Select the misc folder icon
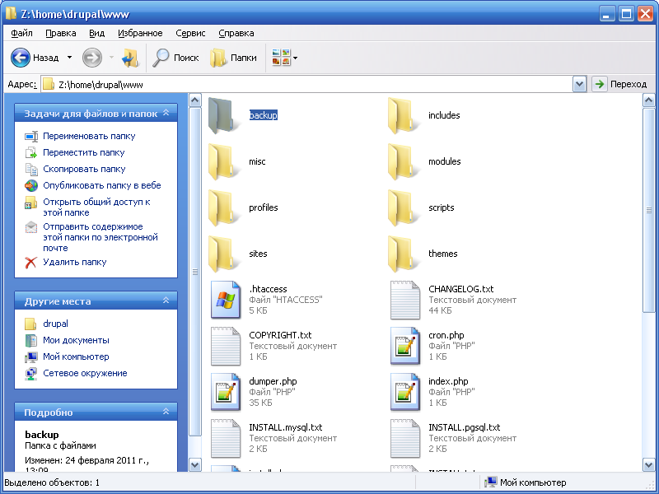 [222, 161]
